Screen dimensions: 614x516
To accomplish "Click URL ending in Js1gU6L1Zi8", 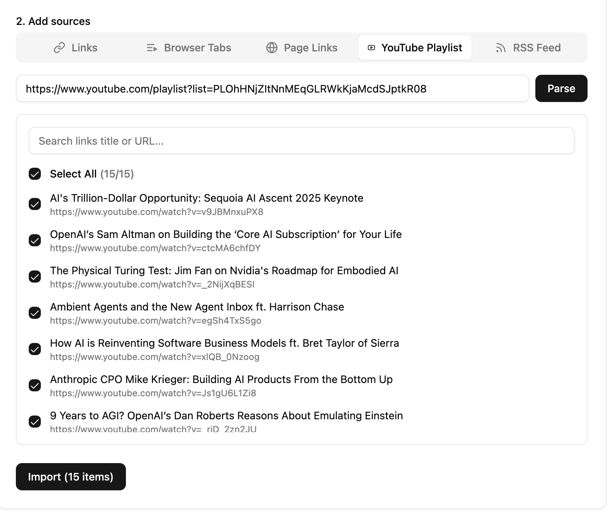I will (153, 393).
